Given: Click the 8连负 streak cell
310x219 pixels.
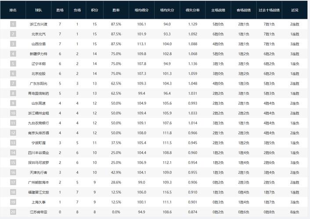Looking at the screenshot, I should (x=295, y=212).
